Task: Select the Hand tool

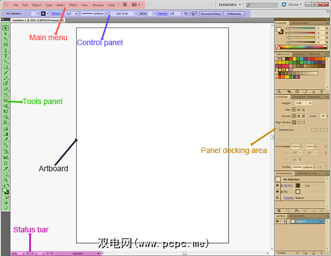Action: click(x=6, y=175)
